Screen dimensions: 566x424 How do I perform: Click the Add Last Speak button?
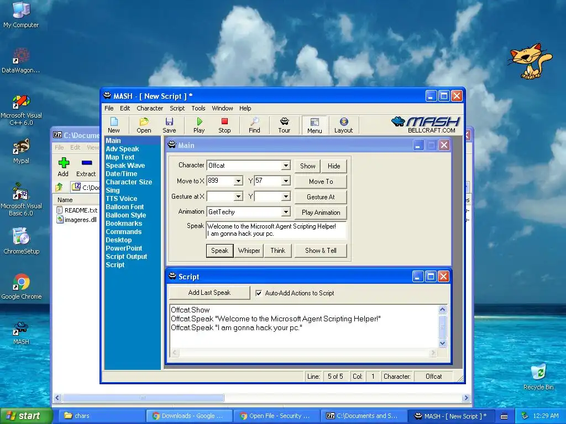point(209,293)
